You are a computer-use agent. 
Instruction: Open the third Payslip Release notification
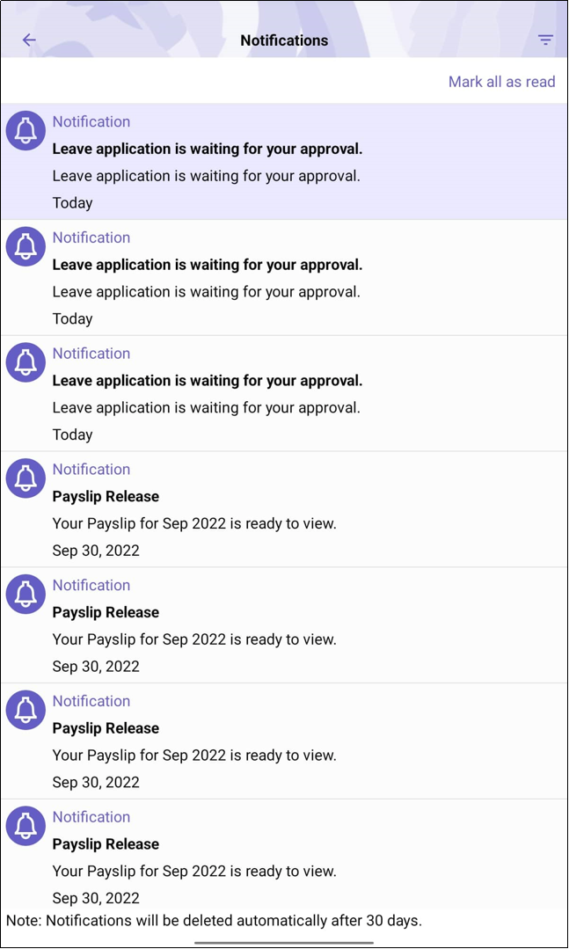point(285,741)
